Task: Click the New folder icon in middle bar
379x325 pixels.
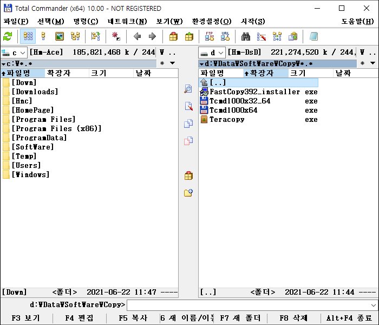Action: [188, 193]
